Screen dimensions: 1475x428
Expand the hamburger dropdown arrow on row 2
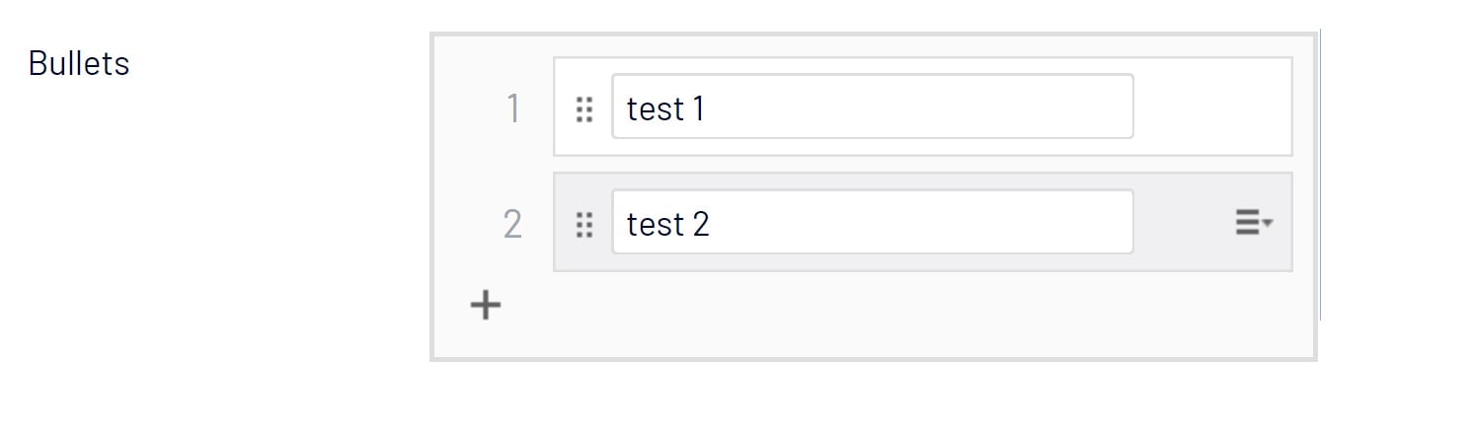1268,224
